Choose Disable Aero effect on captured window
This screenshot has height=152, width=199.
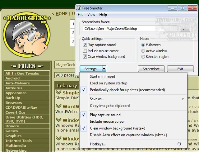133,135
